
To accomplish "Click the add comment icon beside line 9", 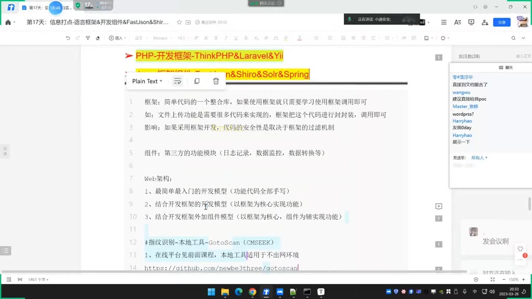I will [x=438, y=206].
